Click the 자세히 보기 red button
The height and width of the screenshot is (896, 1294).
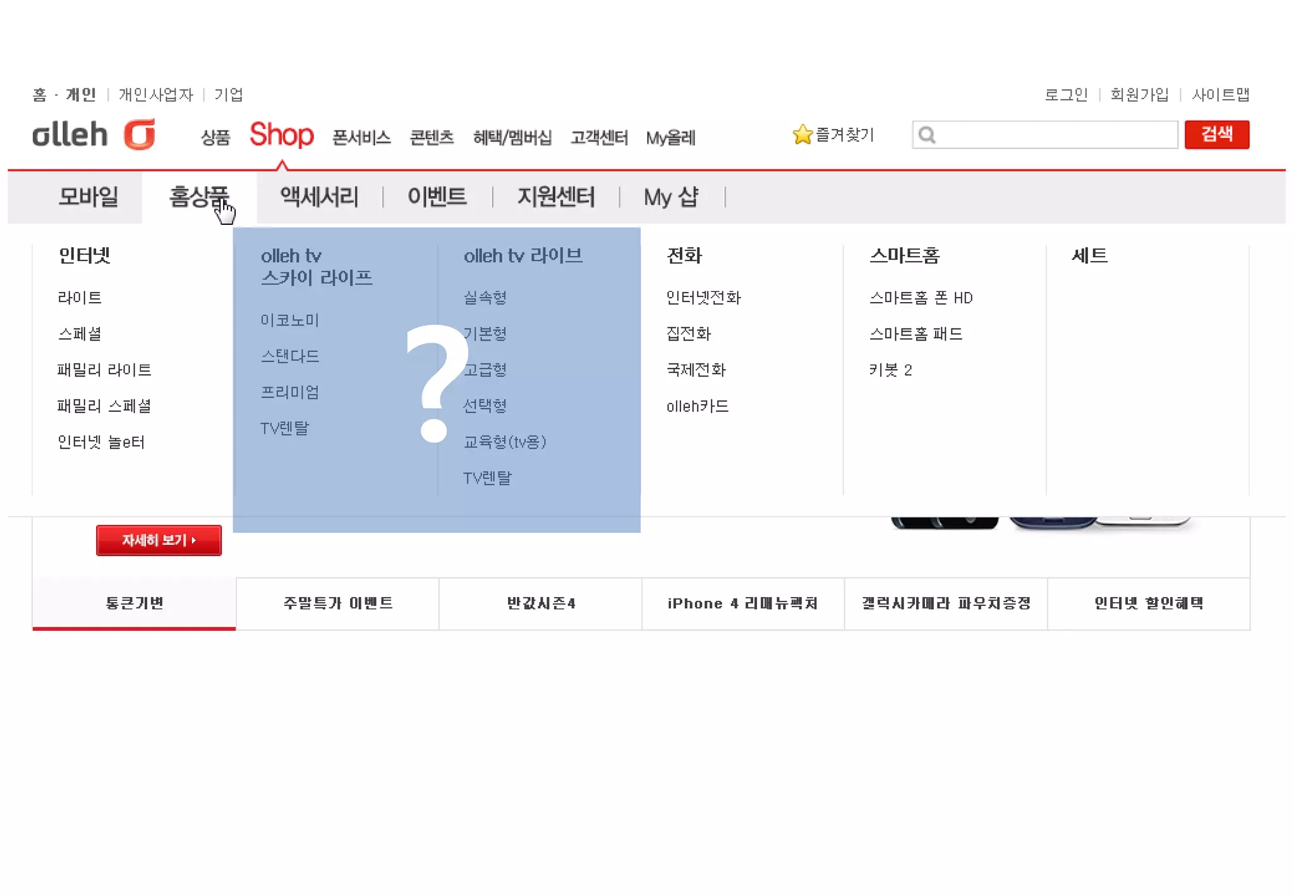click(159, 540)
